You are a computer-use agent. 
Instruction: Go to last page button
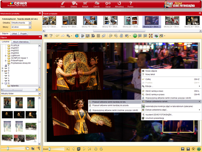89,149
